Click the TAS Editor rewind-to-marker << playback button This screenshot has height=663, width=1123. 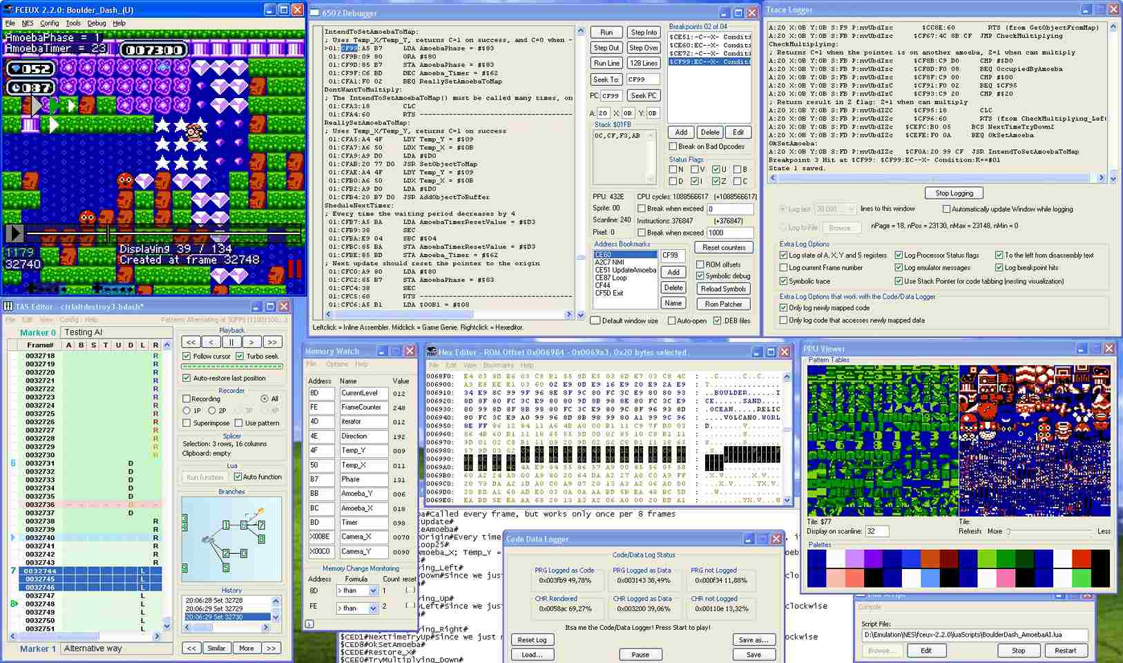pyautogui.click(x=191, y=342)
